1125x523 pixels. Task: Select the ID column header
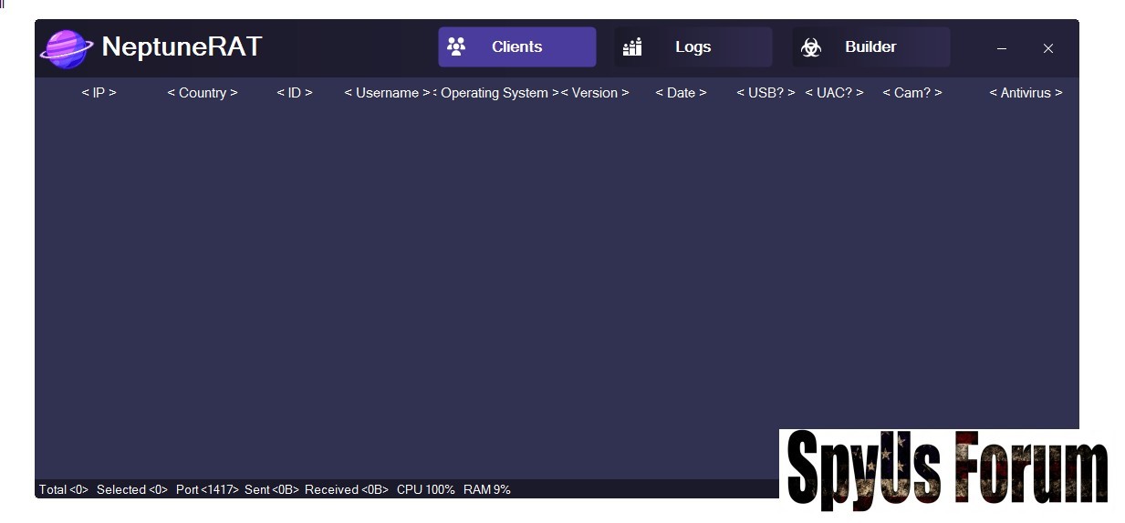(295, 93)
